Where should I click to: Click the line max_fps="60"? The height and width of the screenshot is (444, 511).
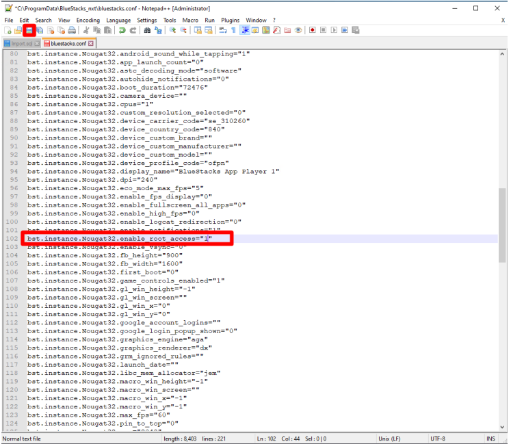[x=99, y=415]
